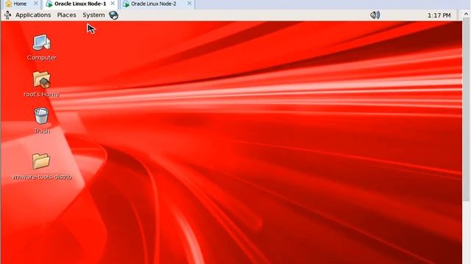Open the Places menu
This screenshot has height=264, width=471.
click(66, 15)
